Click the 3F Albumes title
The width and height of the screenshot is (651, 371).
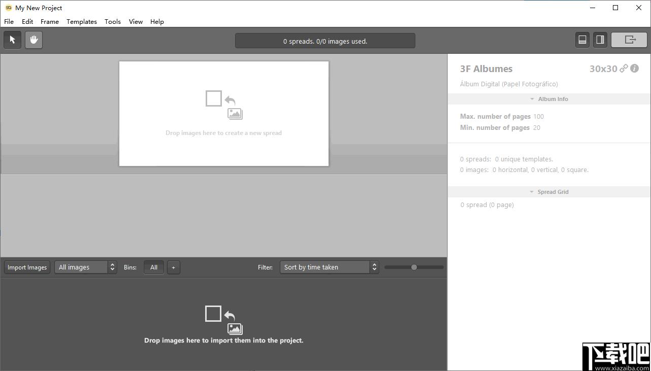(x=486, y=69)
